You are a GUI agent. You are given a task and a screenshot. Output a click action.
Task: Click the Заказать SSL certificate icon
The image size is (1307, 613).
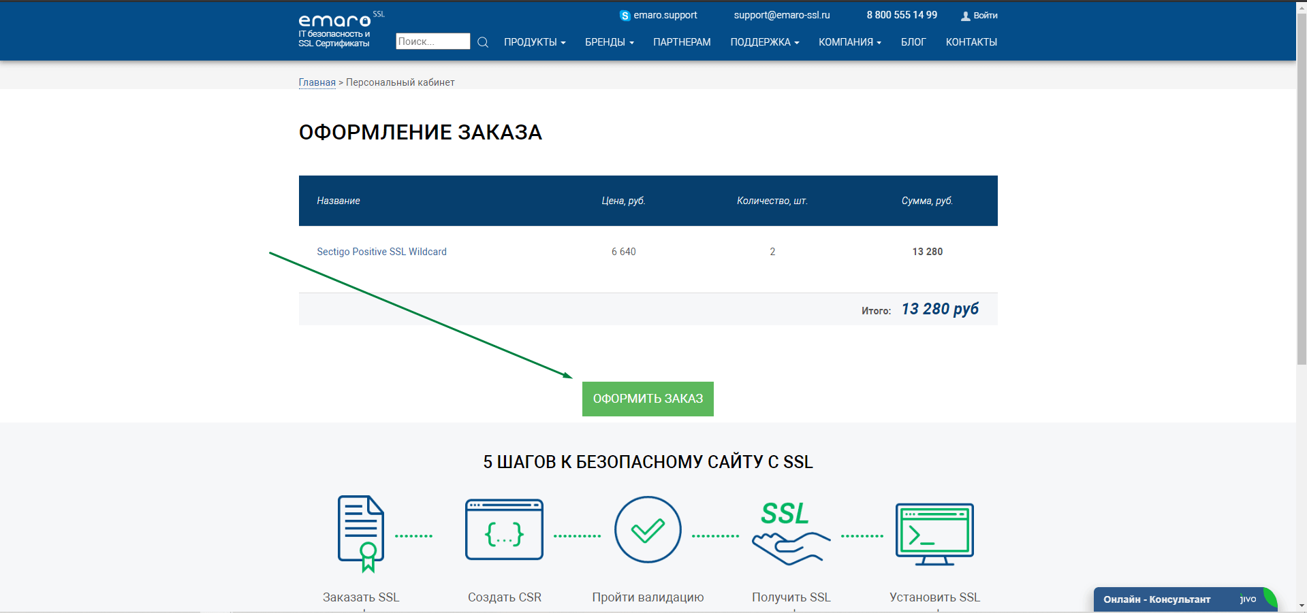[x=361, y=534]
